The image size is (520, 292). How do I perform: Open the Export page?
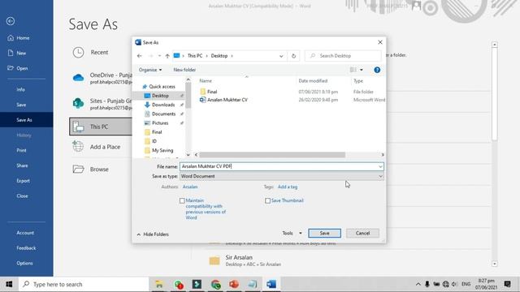coord(23,181)
